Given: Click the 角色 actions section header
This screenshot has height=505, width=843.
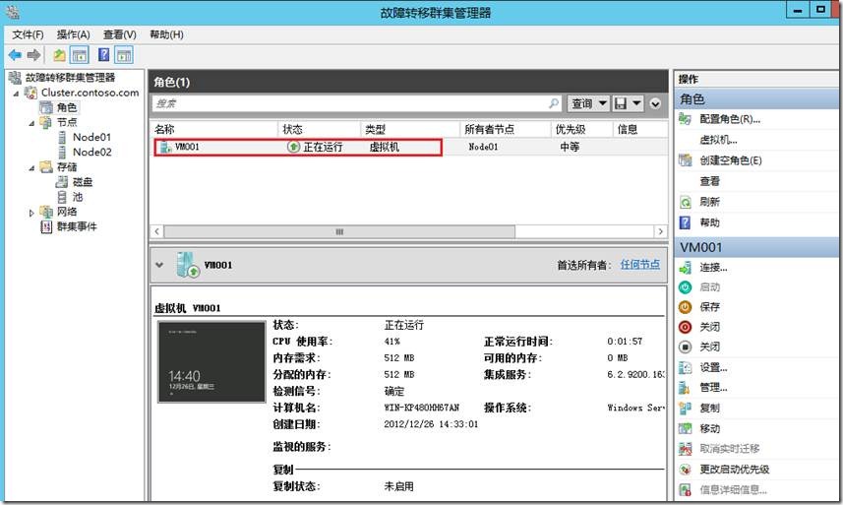Looking at the screenshot, I should coord(755,99).
